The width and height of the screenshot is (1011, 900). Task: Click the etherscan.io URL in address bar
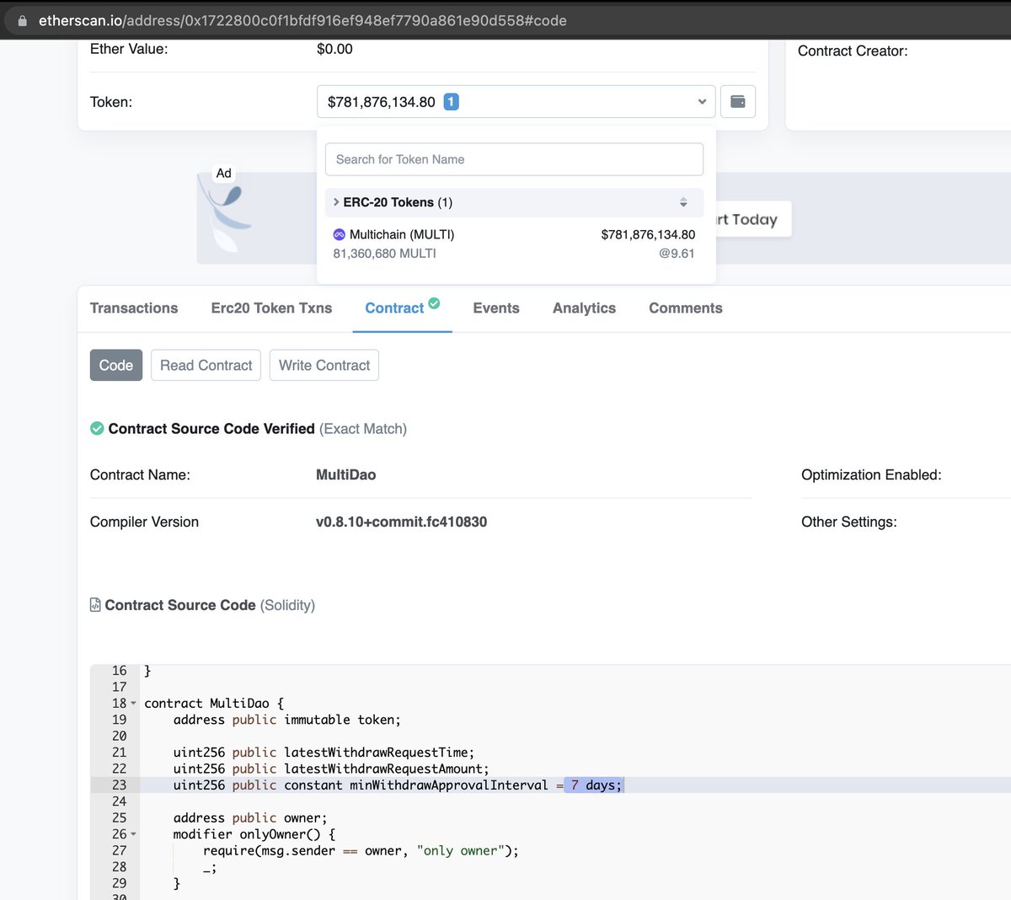[x=302, y=20]
